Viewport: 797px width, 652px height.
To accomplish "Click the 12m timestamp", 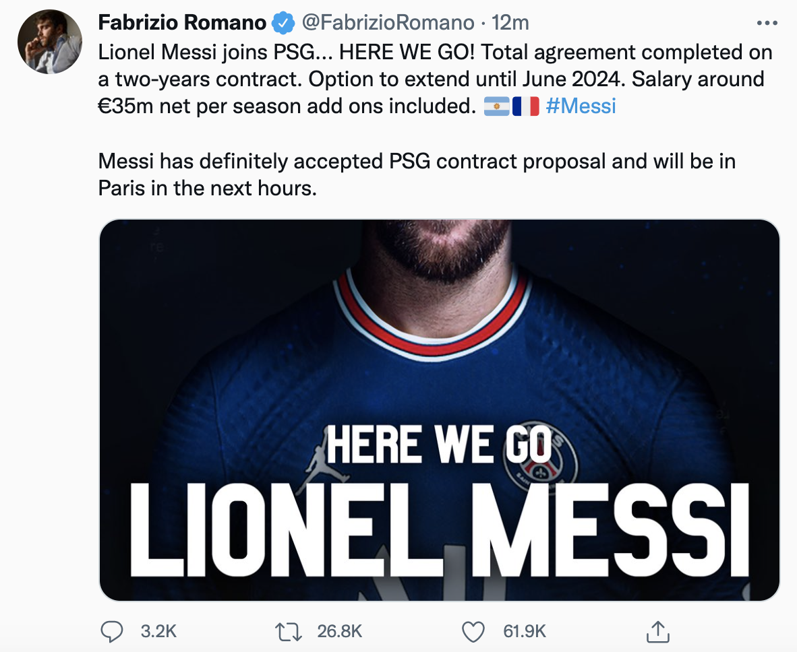I will (x=510, y=23).
